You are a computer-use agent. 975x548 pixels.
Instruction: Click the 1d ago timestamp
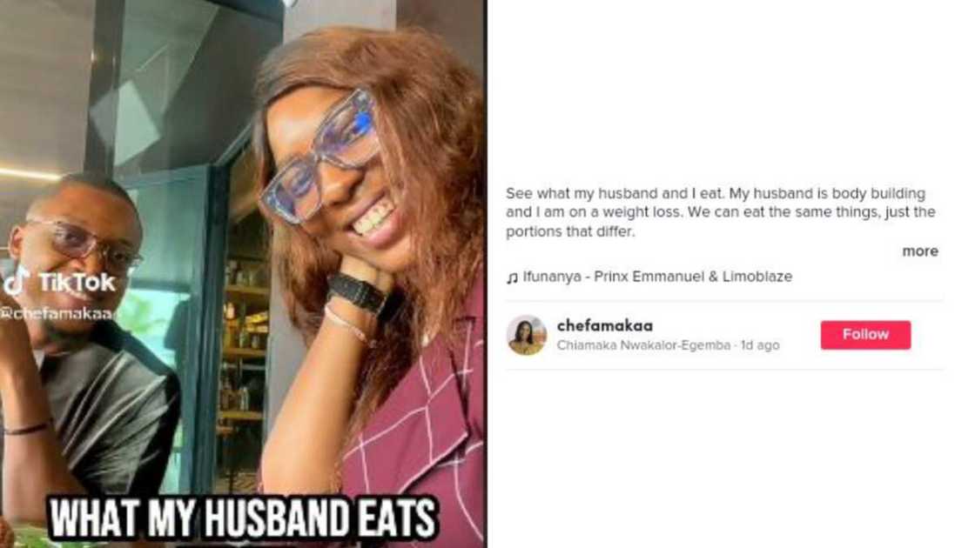point(759,344)
